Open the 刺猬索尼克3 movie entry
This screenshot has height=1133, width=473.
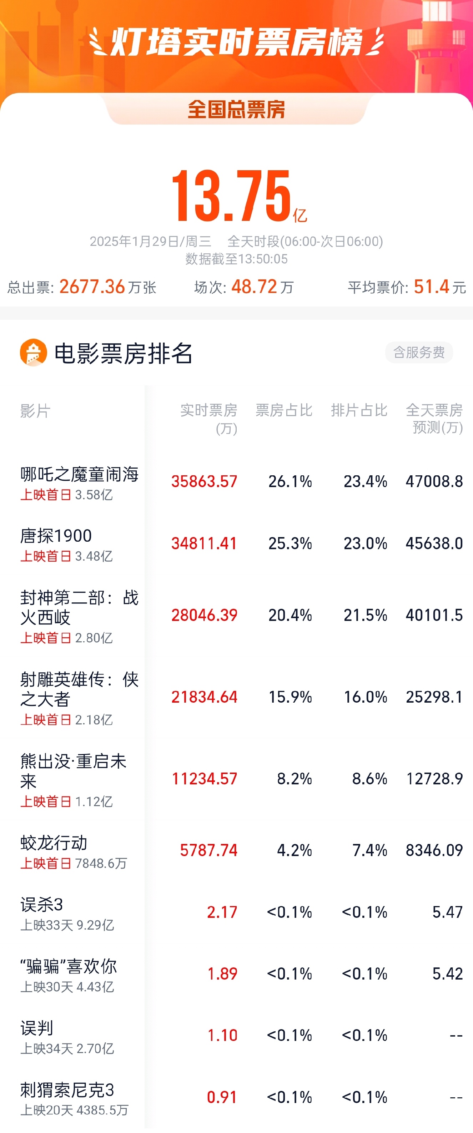[67, 1090]
